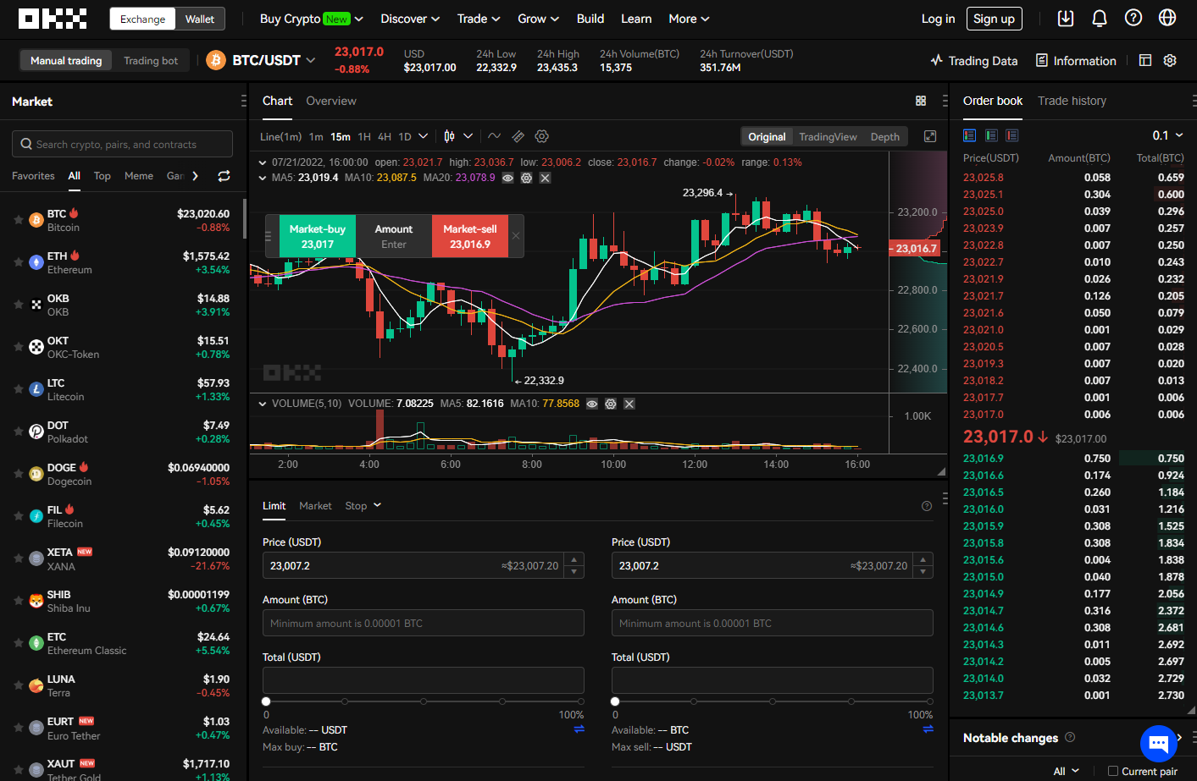Open notifications bell
This screenshot has width=1197, height=781.
1100,18
